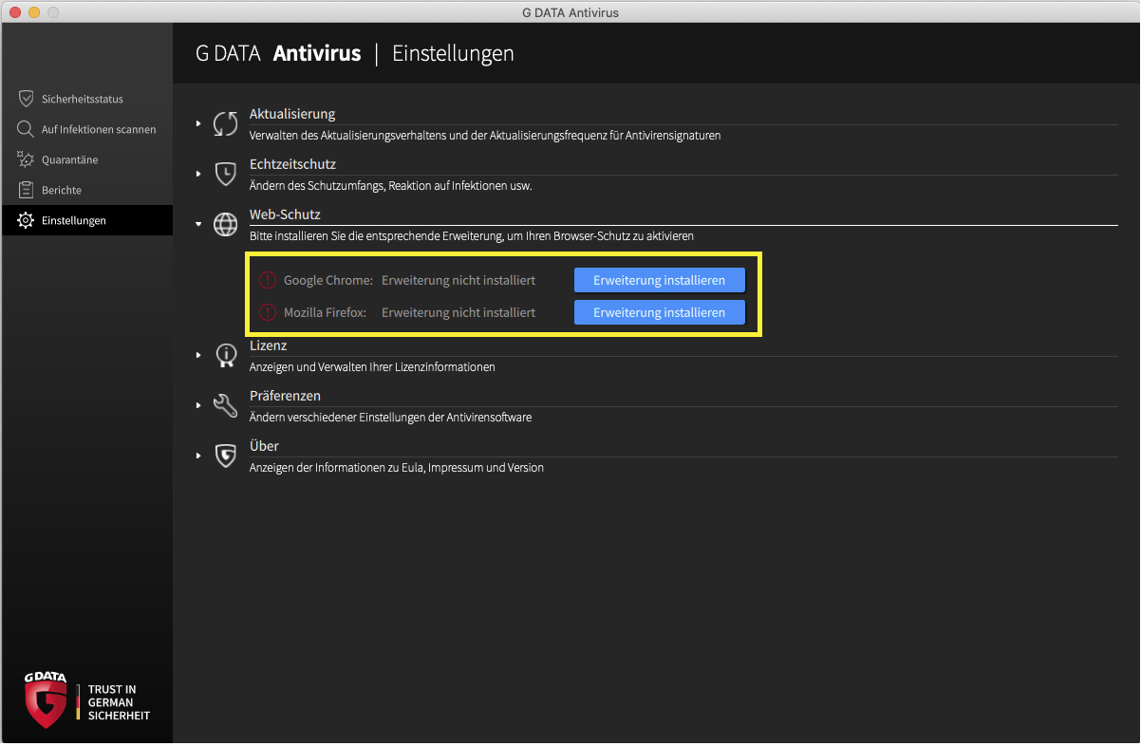This screenshot has height=746, width=1141.
Task: Click the 'G DATA Antivirus | Einstellungen' page header
Action: click(355, 53)
